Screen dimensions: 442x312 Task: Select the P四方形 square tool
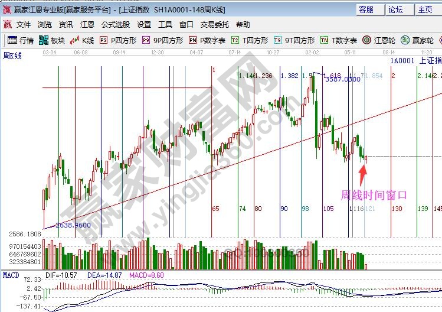point(118,41)
